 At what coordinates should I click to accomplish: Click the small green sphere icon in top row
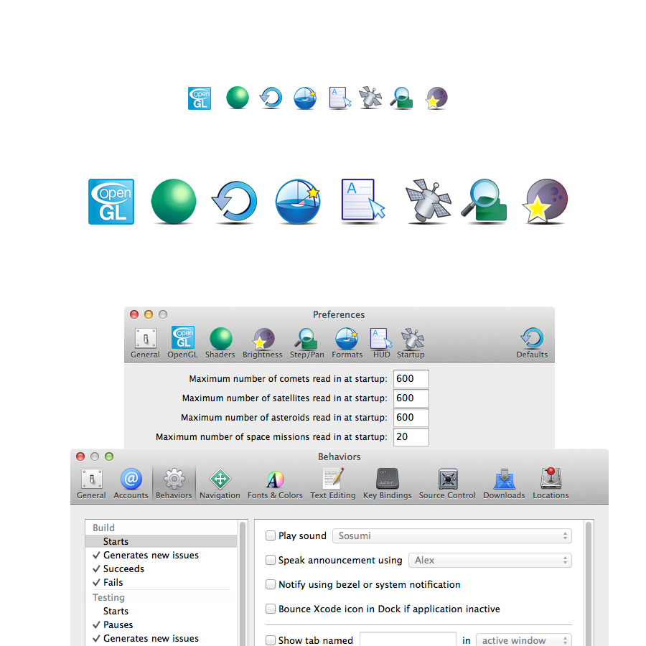238,98
